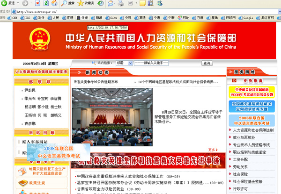Screen dimensions: 281x194
Task: Open the 新浪 links bar bookmark
Action: coord(96,18)
